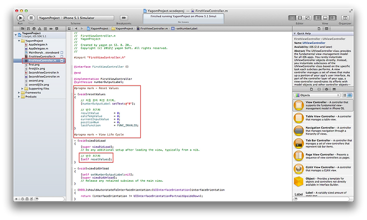The width and height of the screenshot is (367, 220).
Task: Toggle the Debug area view button
Action: pos(325,18)
